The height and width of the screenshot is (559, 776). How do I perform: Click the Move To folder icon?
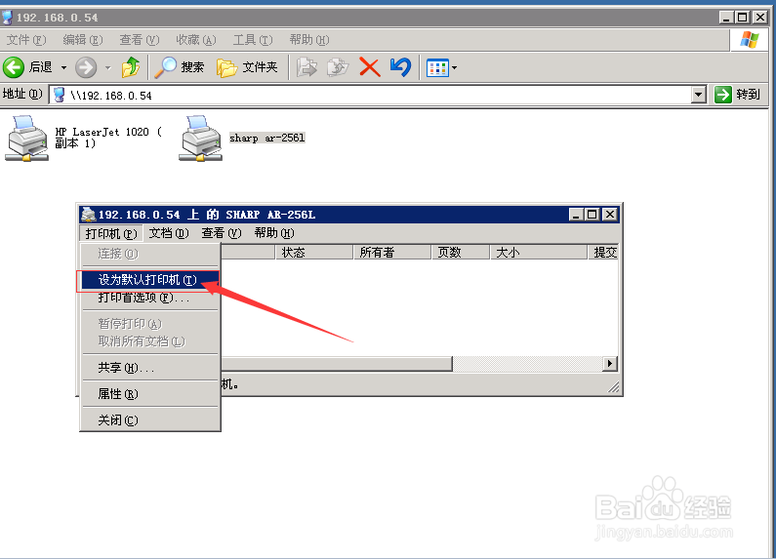click(x=306, y=67)
